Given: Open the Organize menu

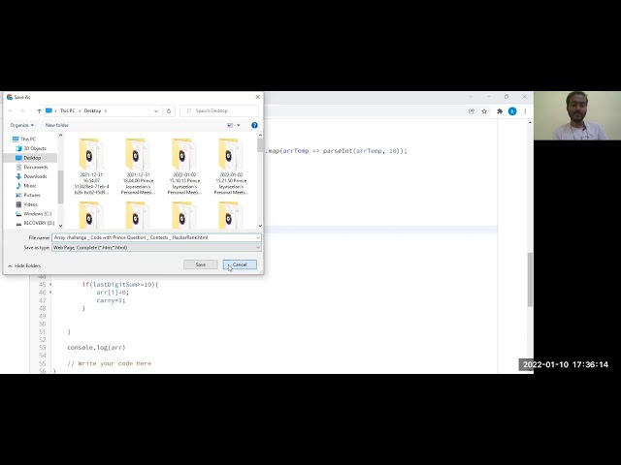Looking at the screenshot, I should pyautogui.click(x=21, y=125).
